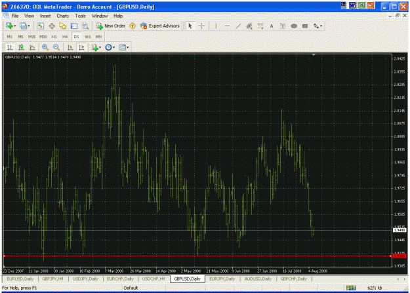Viewport: 410px width, 293px height.
Task: Switch to the EURJPY,Daily chart tab
Action: point(222,279)
